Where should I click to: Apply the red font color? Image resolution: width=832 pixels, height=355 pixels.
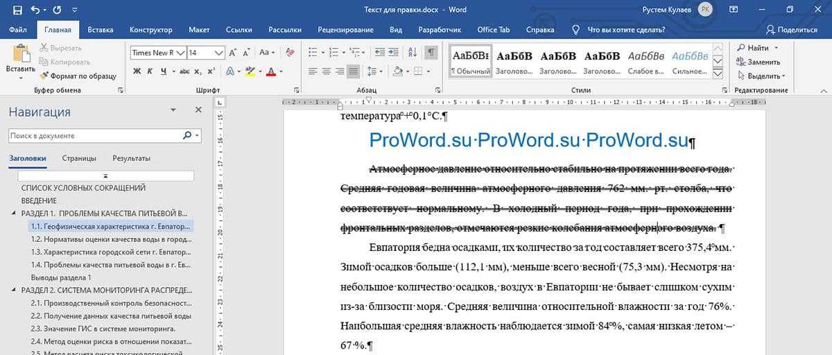point(270,71)
